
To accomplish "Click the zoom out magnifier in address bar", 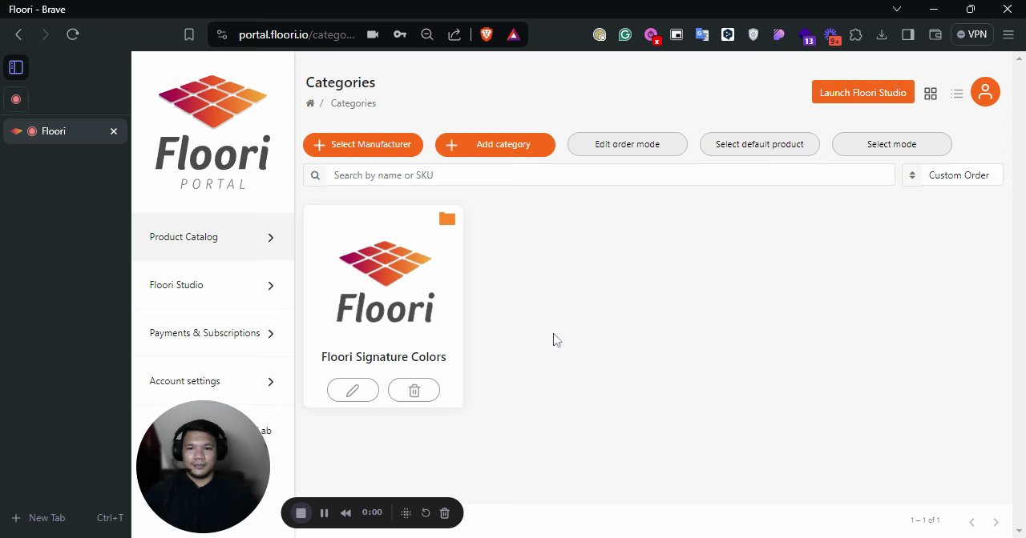I will click(427, 34).
